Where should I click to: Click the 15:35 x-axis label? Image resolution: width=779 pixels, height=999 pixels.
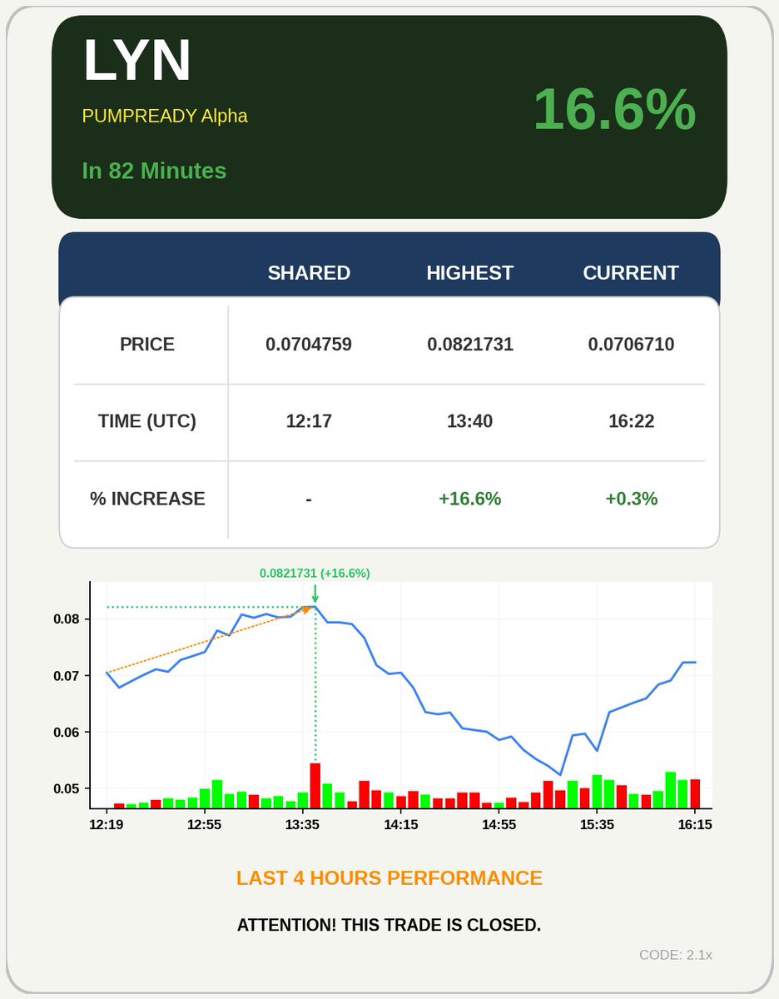click(x=597, y=825)
